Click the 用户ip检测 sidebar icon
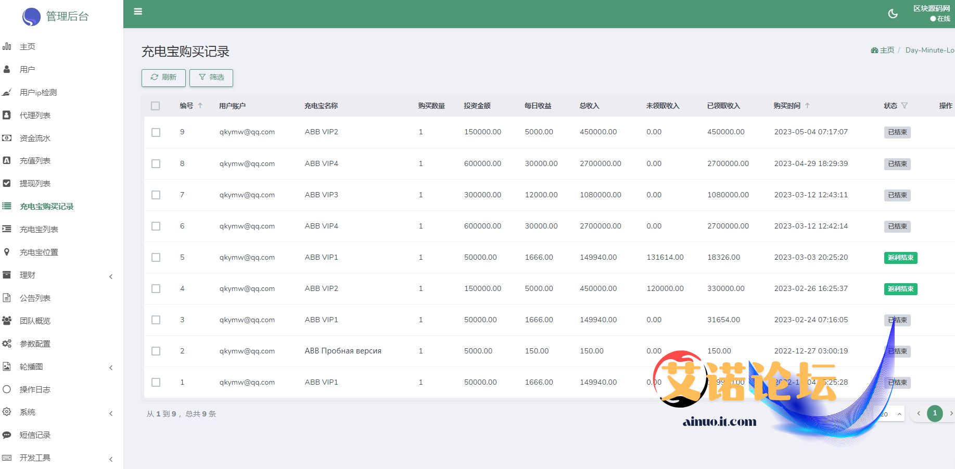The width and height of the screenshot is (955, 469). tap(7, 92)
